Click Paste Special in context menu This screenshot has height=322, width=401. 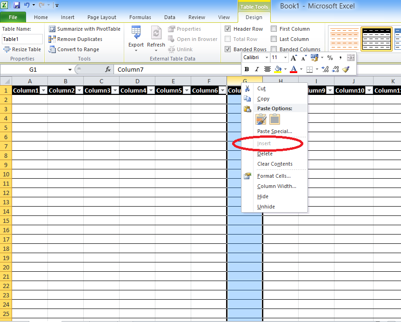(x=274, y=131)
